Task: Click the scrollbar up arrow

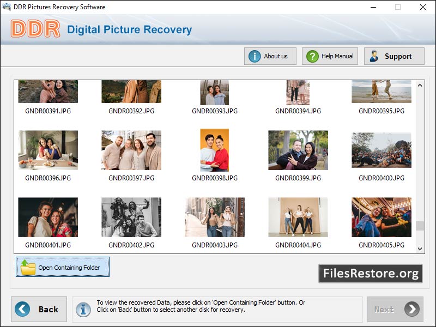Action: point(419,85)
